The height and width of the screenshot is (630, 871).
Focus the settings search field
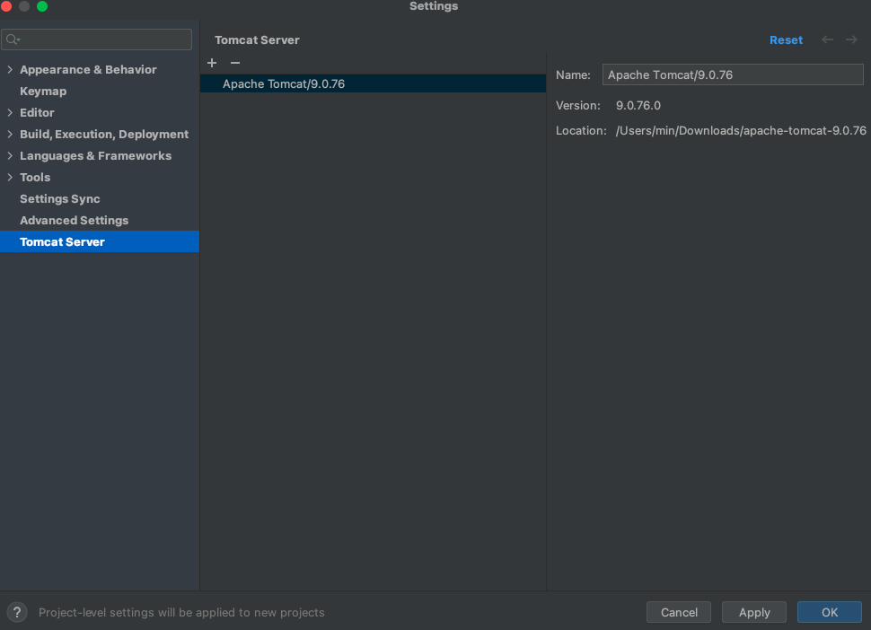tap(97, 39)
